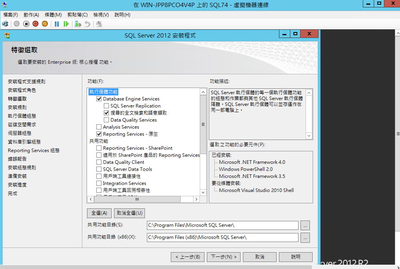Browse for 共用功能目錄 (x86) directory
The height and width of the screenshot is (269, 400).
coord(305,237)
